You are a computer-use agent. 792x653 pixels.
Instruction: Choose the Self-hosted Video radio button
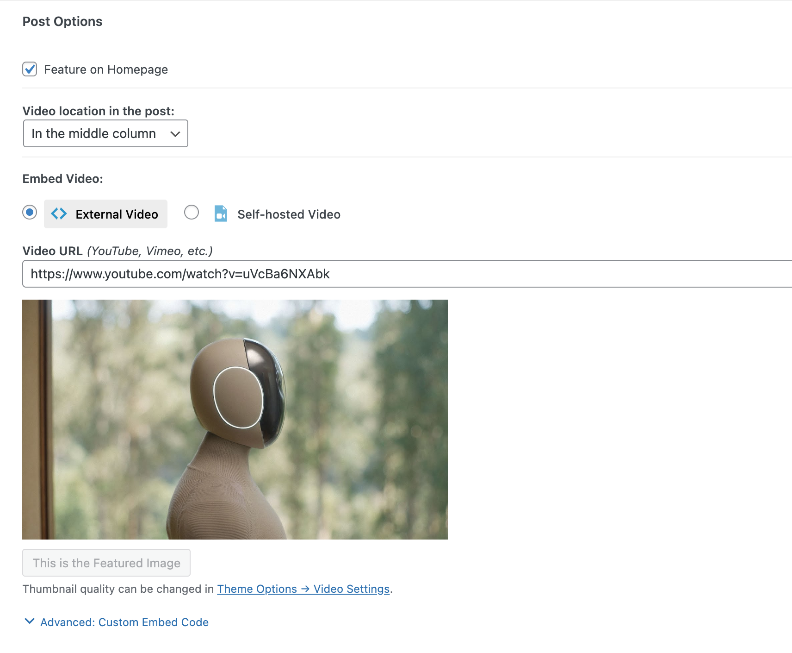(x=192, y=213)
